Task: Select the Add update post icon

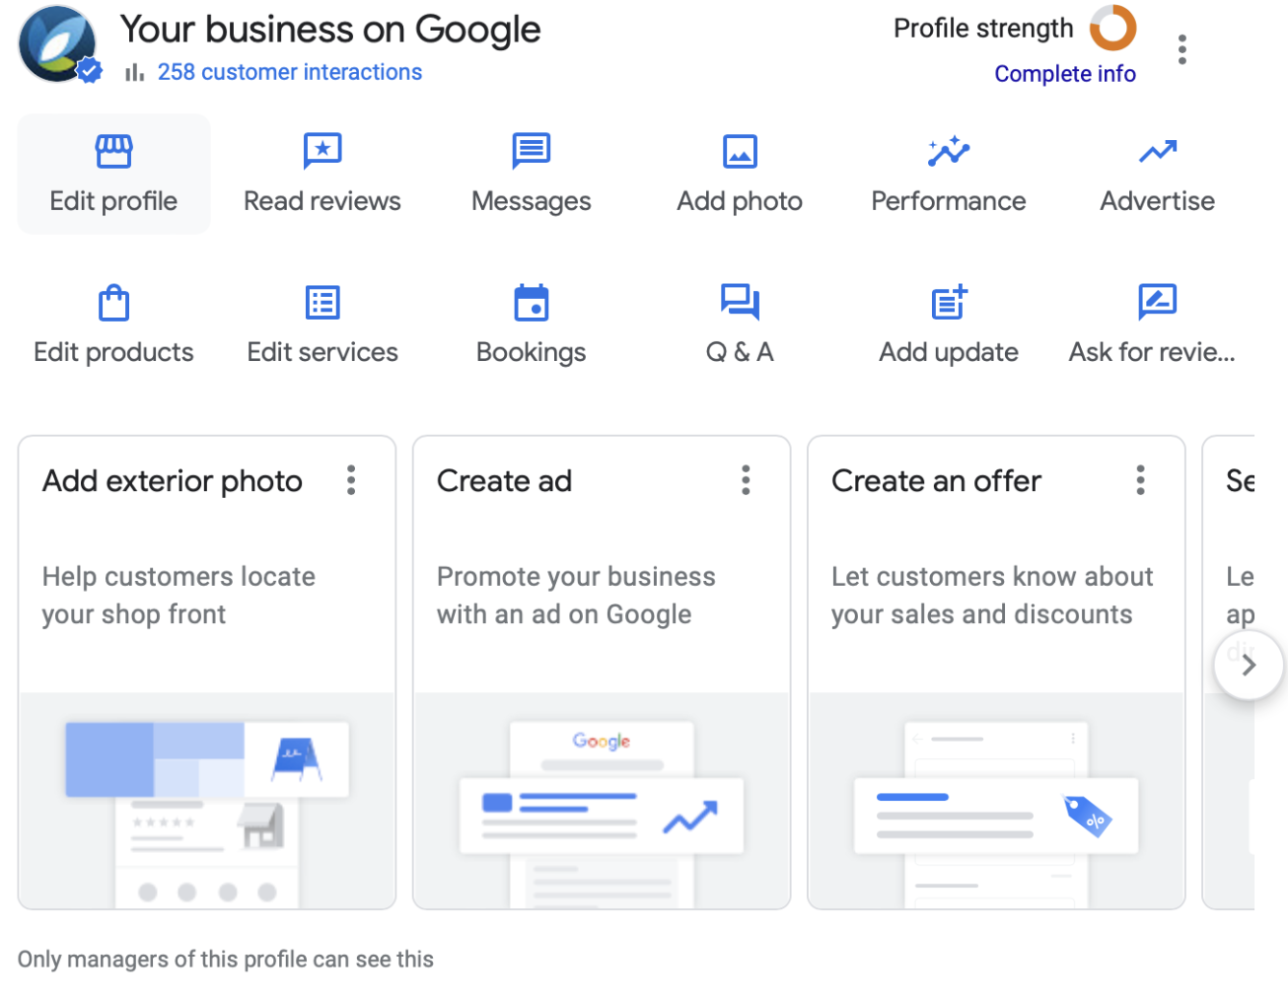Action: [x=949, y=302]
